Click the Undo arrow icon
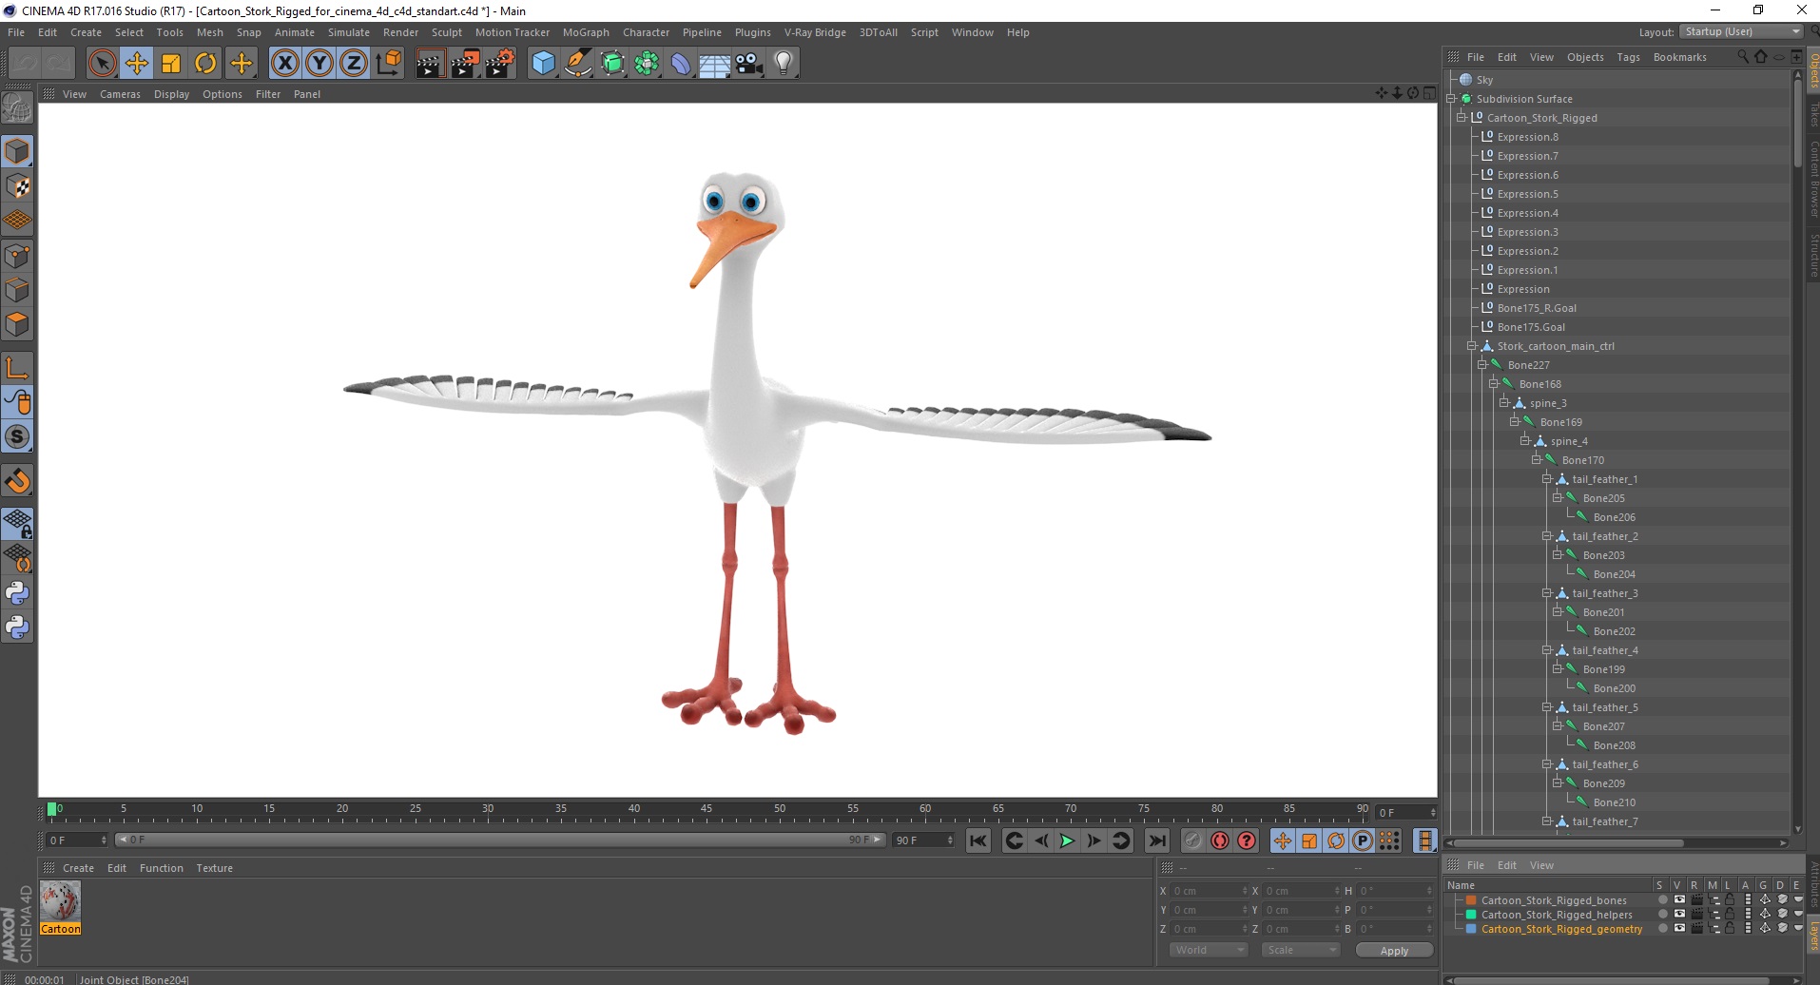The height and width of the screenshot is (985, 1820). 25,64
